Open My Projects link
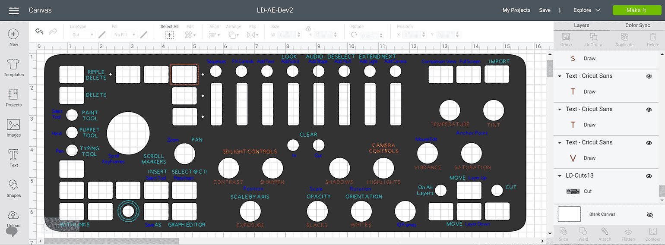The height and width of the screenshot is (245, 665). click(x=516, y=10)
